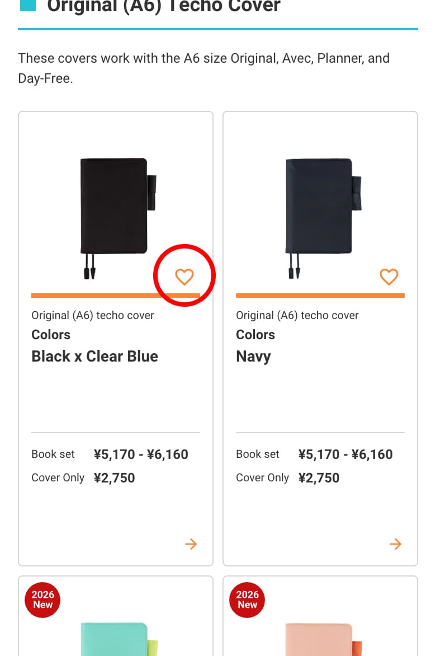Click the Original (A6) Techo Cover heading
436x656 pixels.
tap(163, 7)
